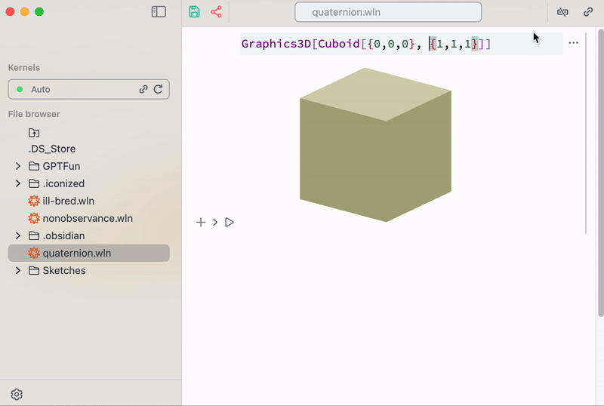The height and width of the screenshot is (406, 604).
Task: Expand the .iconized folder
Action: (17, 183)
